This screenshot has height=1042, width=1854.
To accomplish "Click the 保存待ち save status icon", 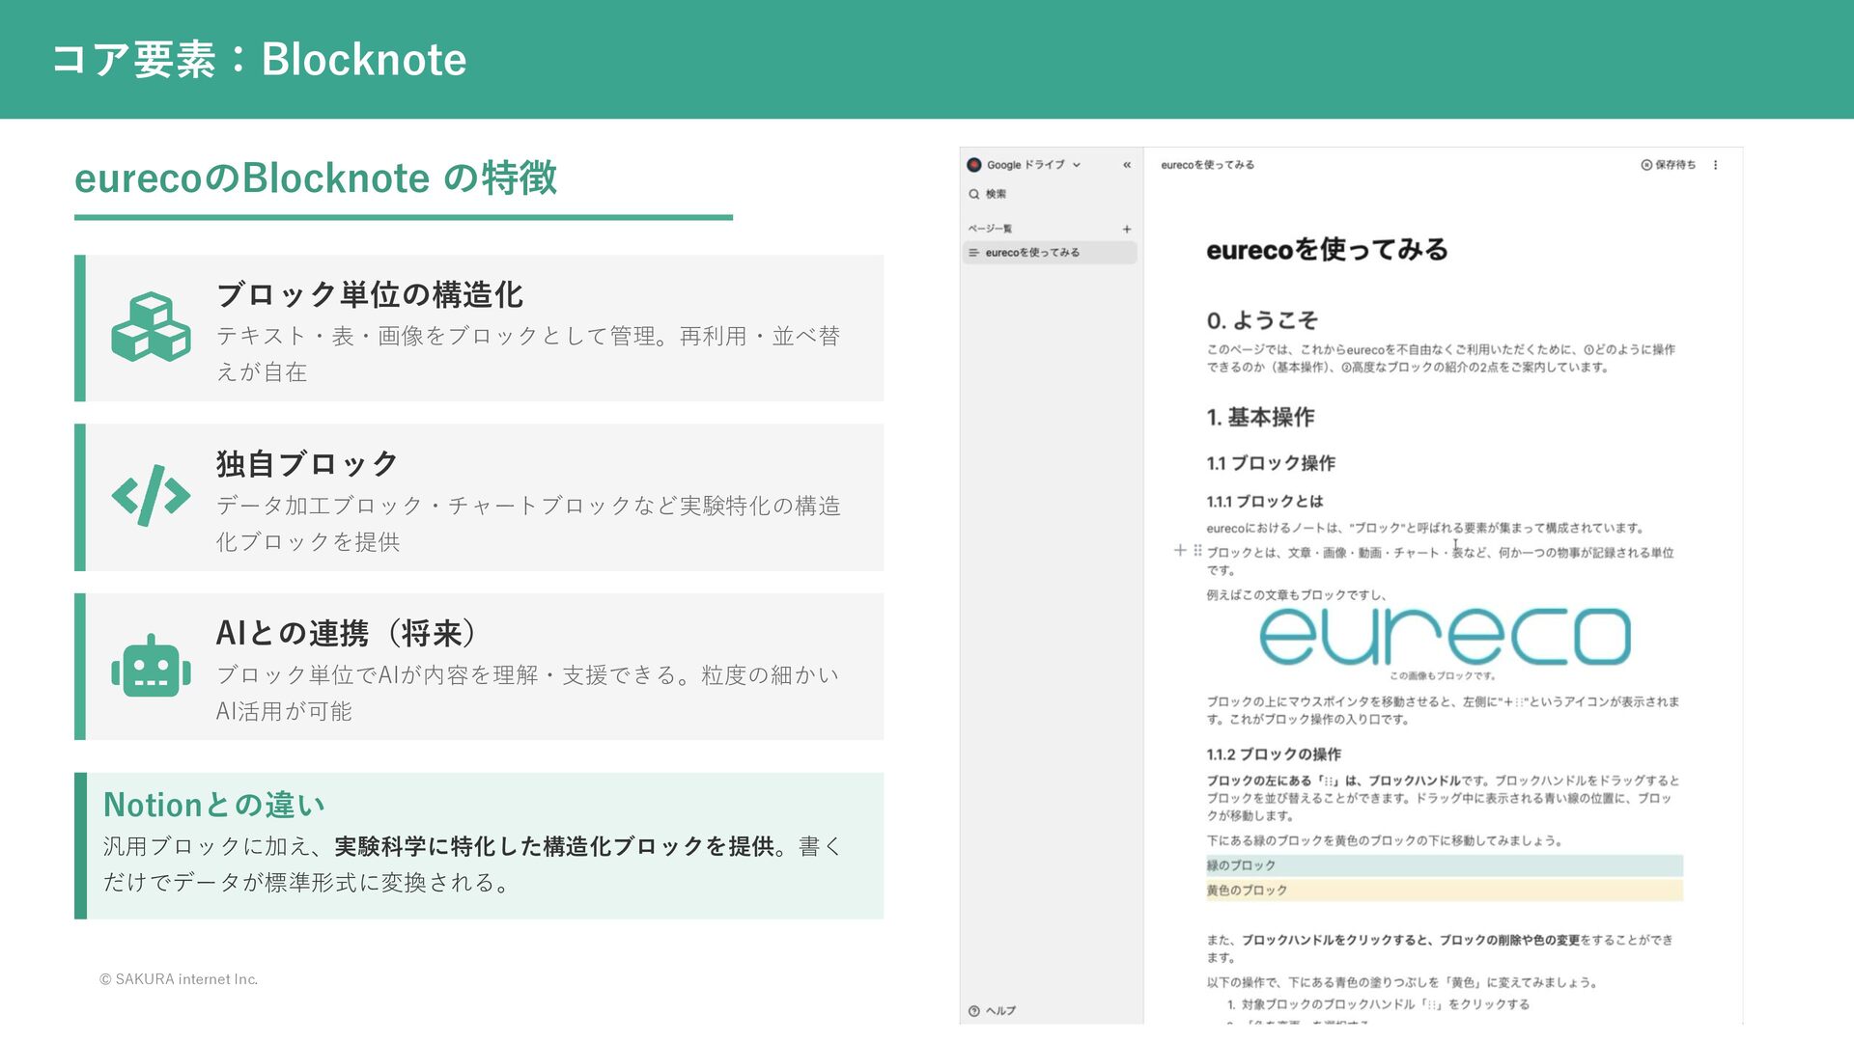I will pos(1646,165).
